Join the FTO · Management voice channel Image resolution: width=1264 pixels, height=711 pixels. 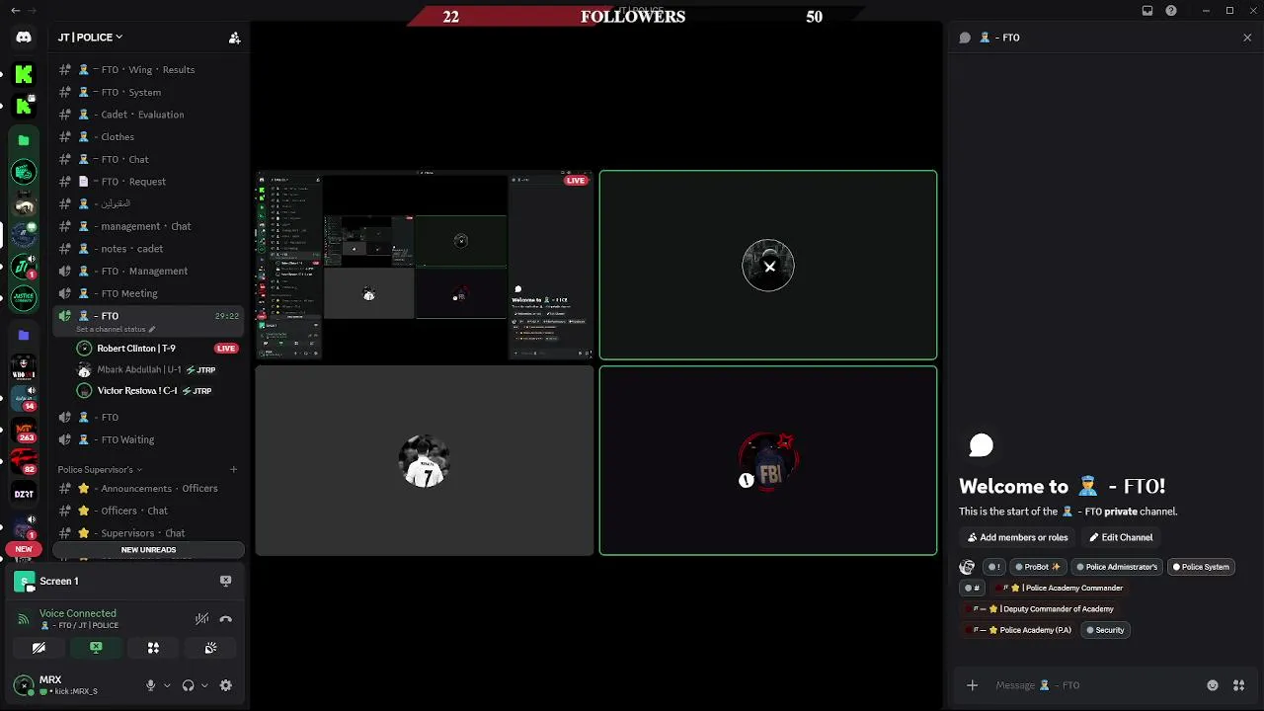148,271
